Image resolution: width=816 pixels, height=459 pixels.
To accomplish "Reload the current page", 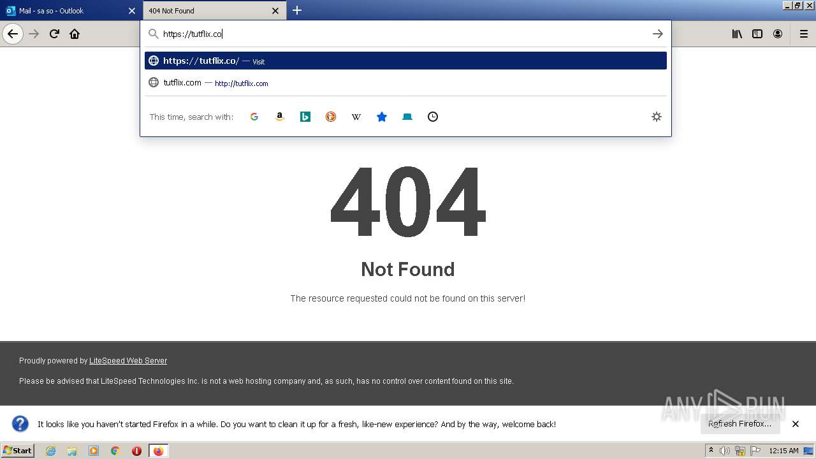I will pos(54,34).
